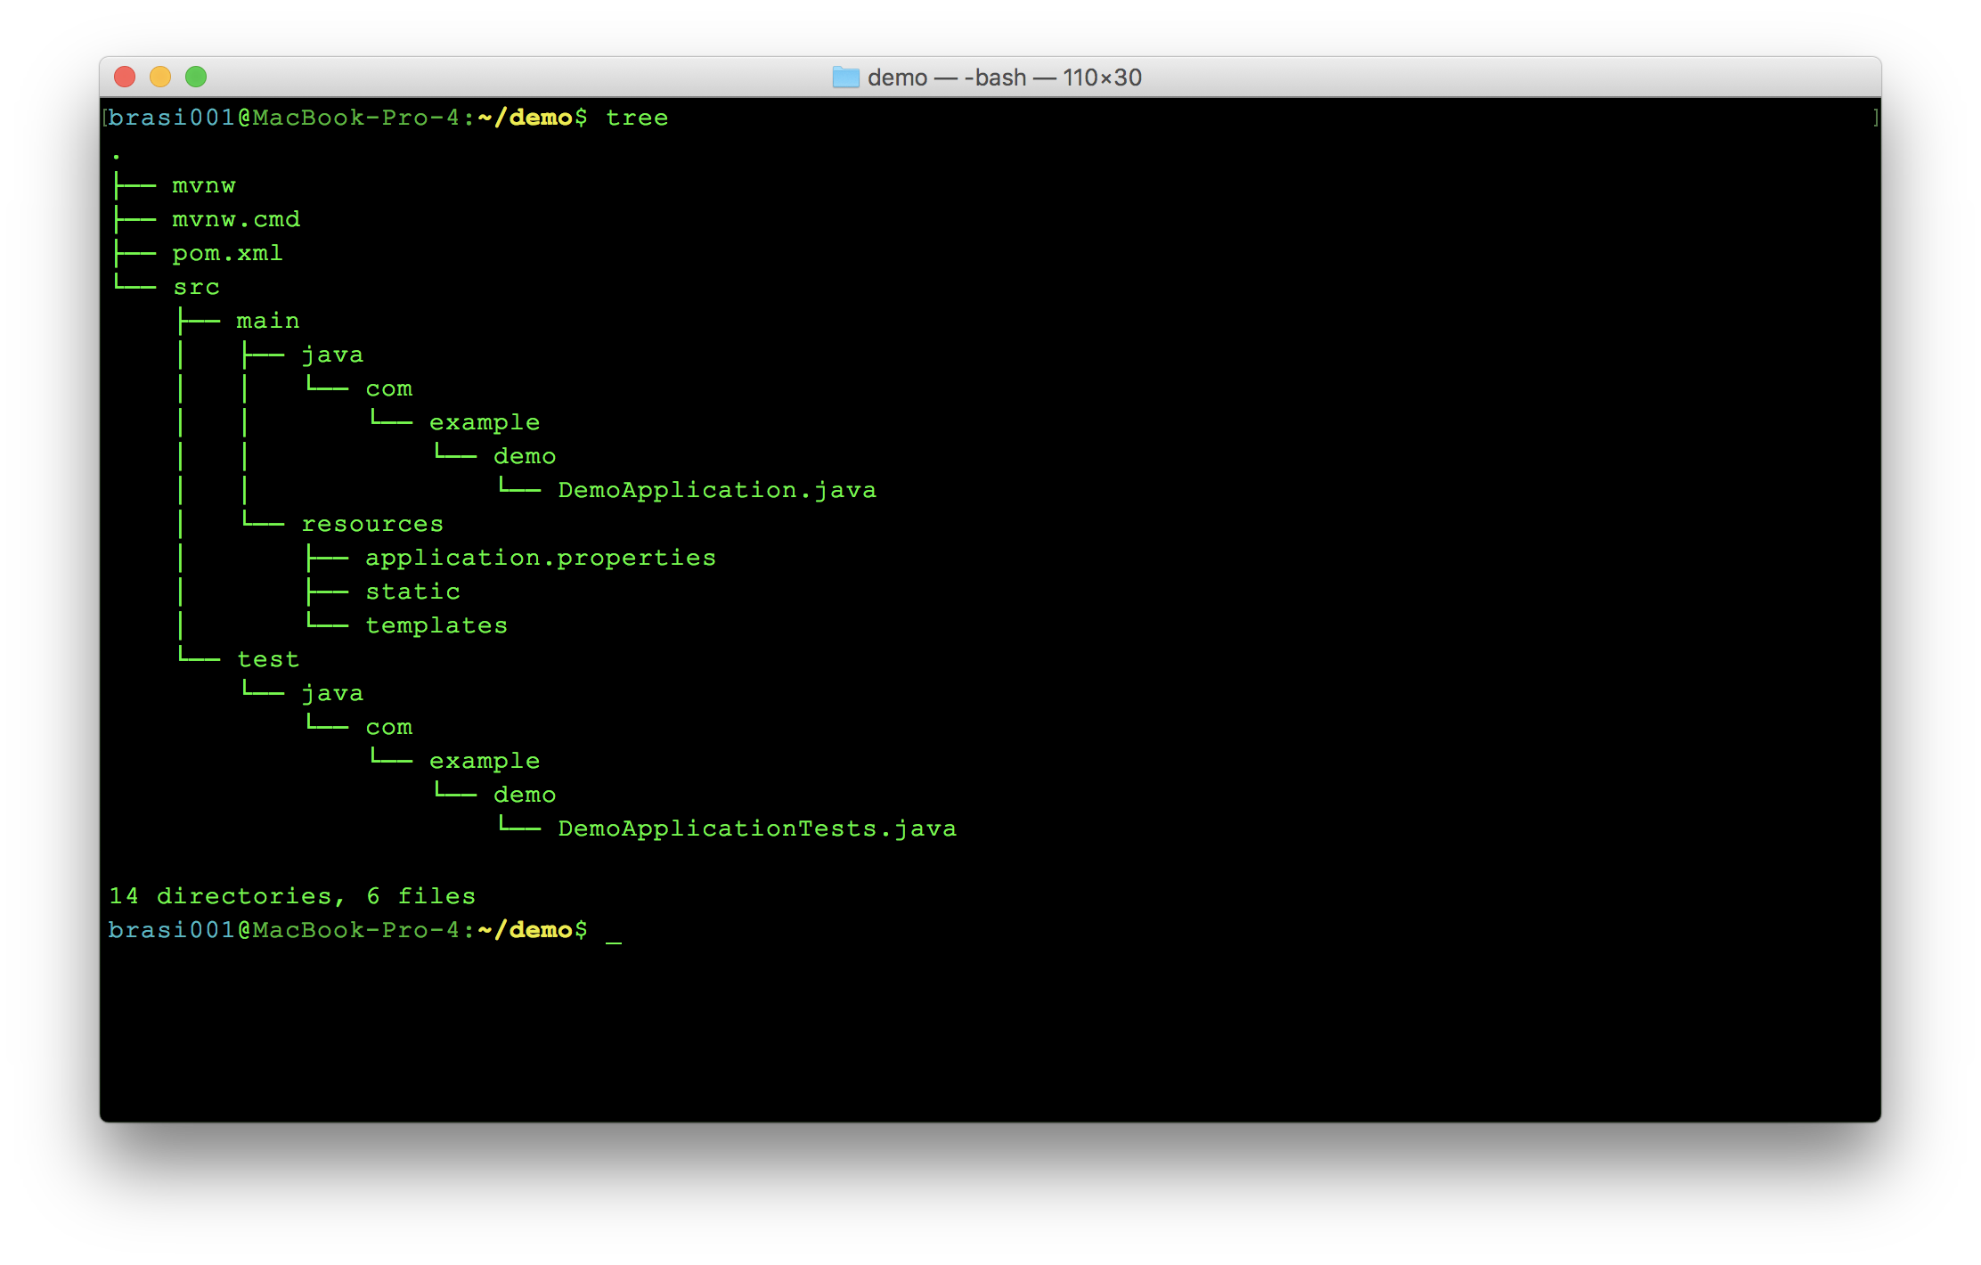Click the test directory entry
Screen dimensions: 1981x1265
click(268, 659)
